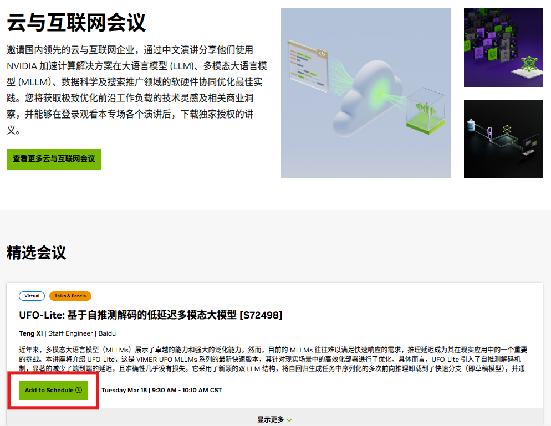This screenshot has width=551, height=426.
Task: Open the purple tiles thumbnail image
Action: coord(503,48)
